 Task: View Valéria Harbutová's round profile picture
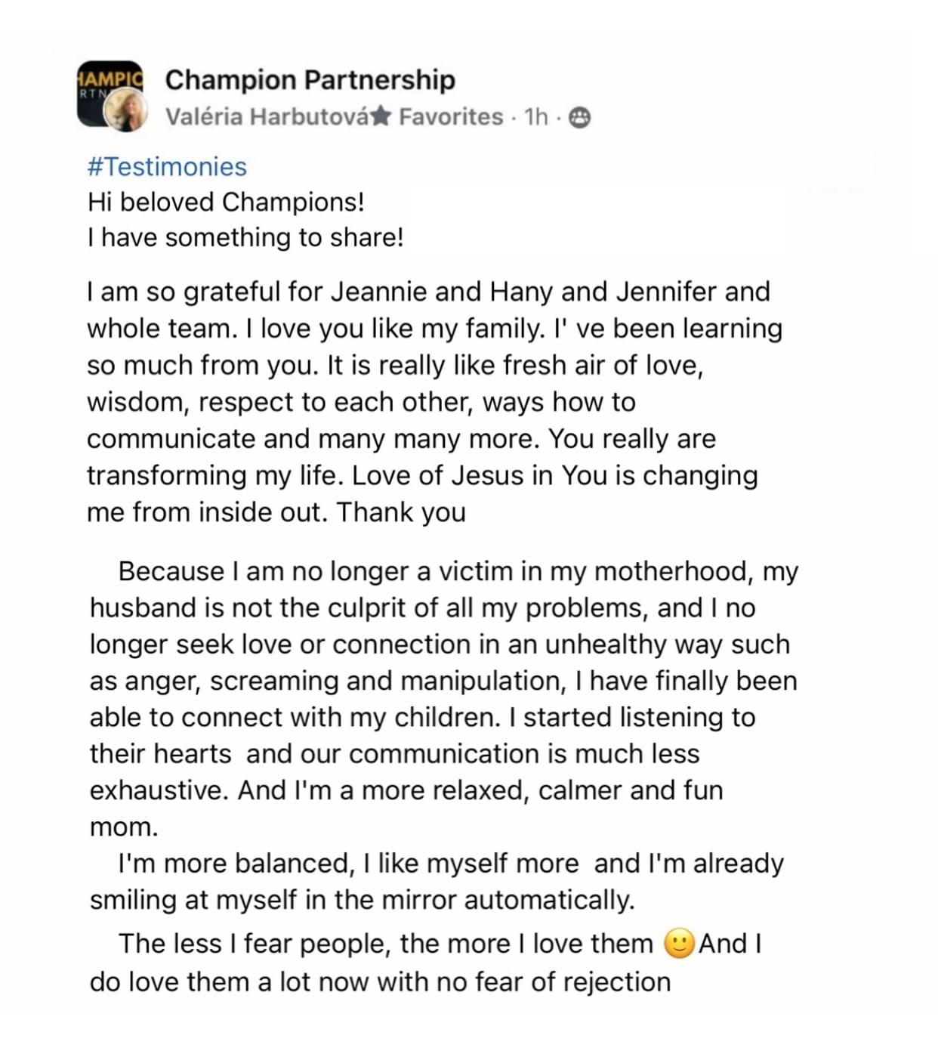pos(126,112)
